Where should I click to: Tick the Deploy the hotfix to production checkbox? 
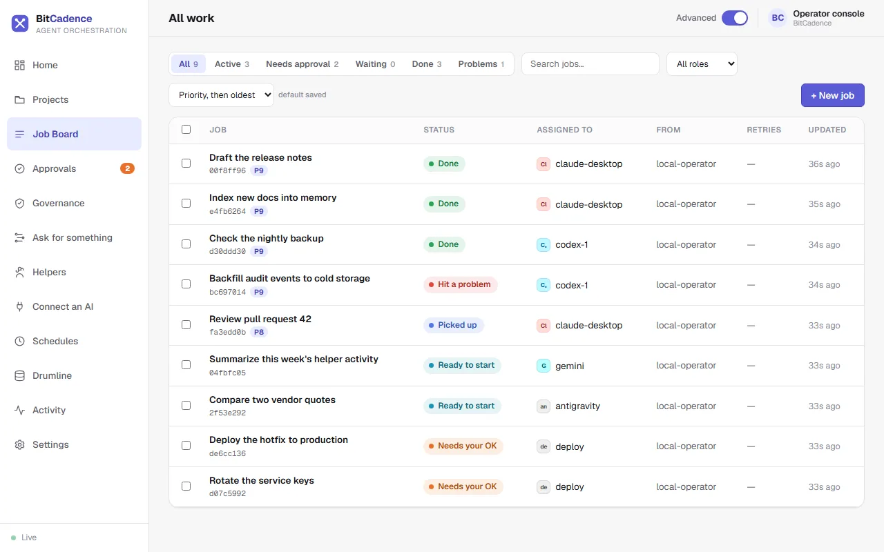click(186, 446)
